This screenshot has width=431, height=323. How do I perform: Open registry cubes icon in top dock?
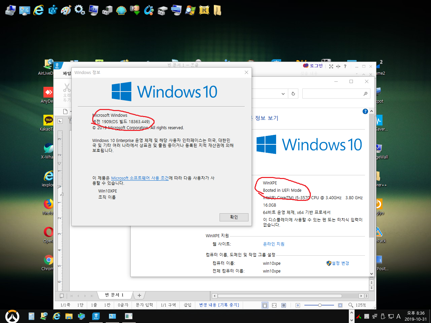point(53,10)
